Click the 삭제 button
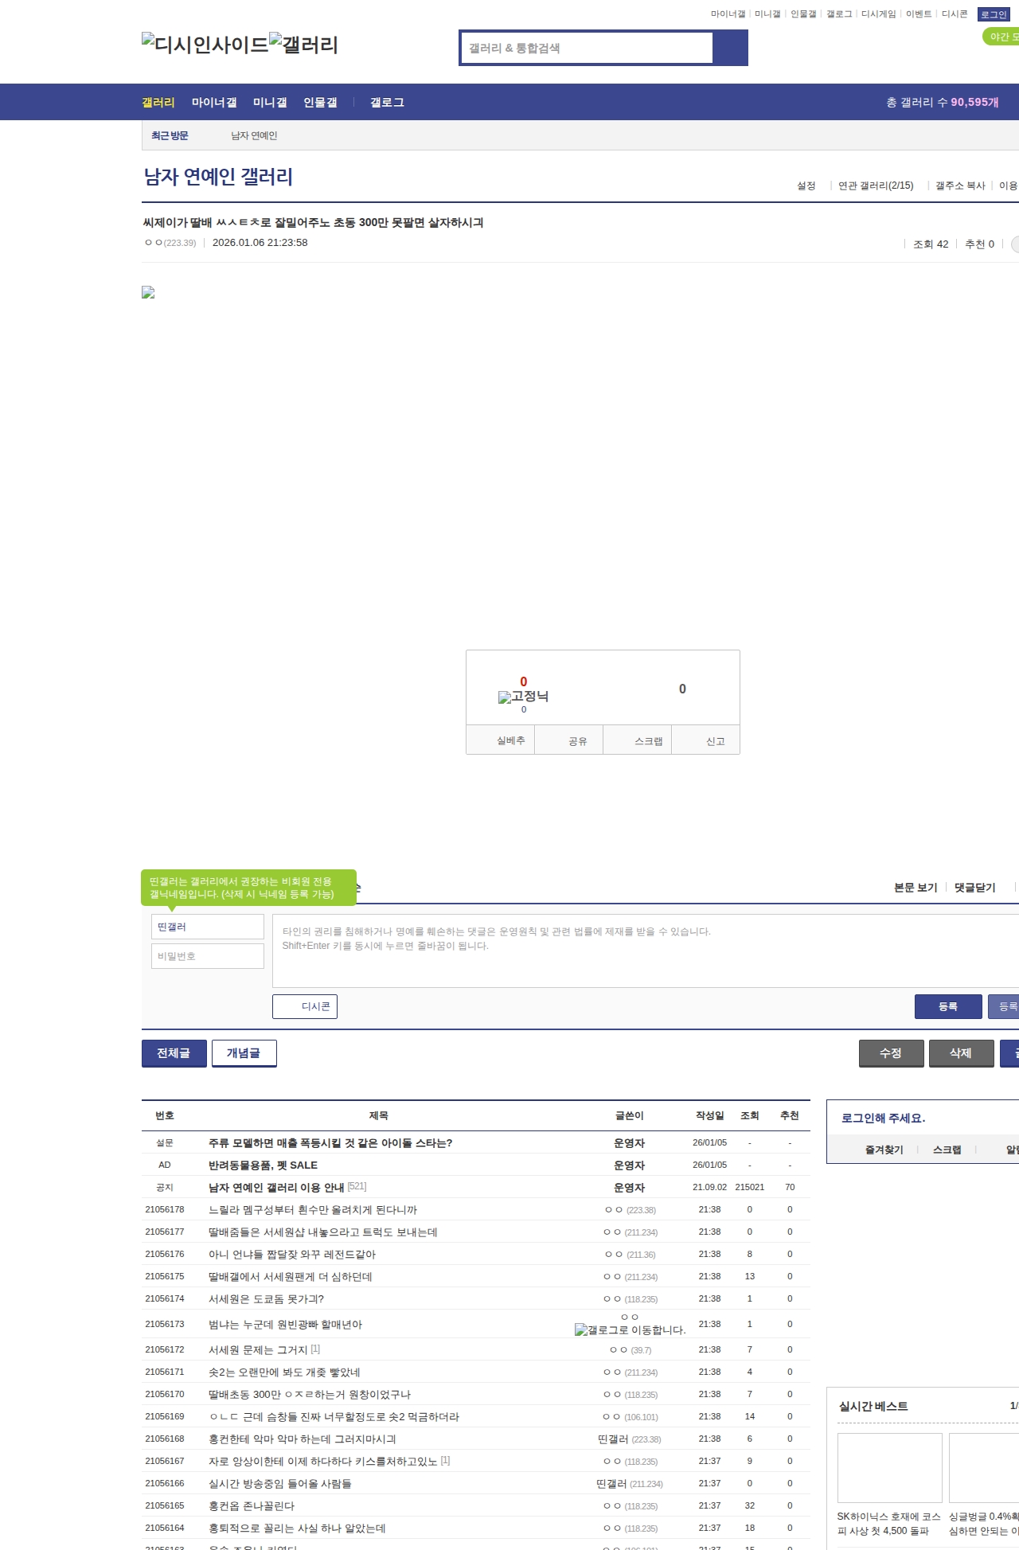This screenshot has height=1550, width=1019. tap(962, 1053)
